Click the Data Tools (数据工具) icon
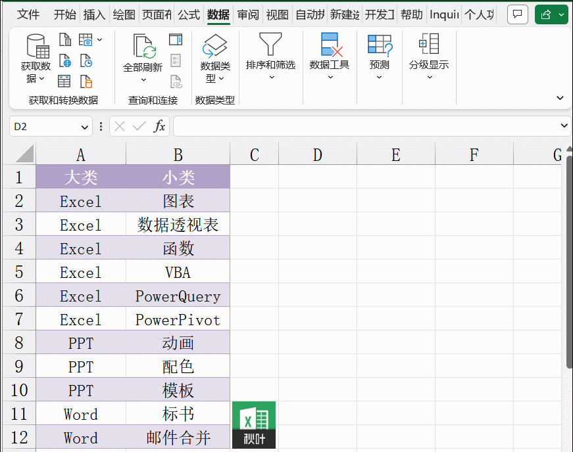Screen dimensions: 573x452 coord(331,45)
